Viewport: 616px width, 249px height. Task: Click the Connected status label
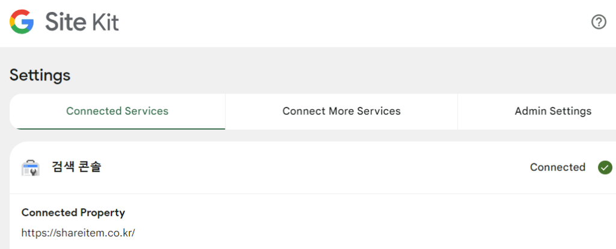click(557, 167)
